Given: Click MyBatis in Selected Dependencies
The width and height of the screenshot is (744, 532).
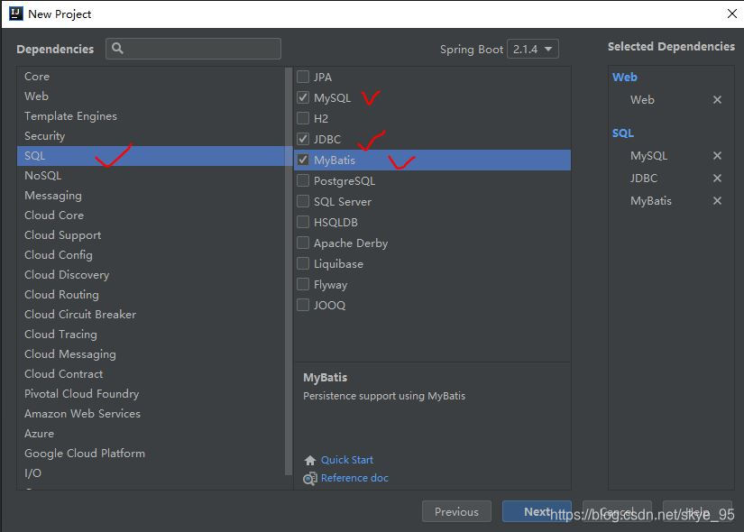Looking at the screenshot, I should [651, 201].
